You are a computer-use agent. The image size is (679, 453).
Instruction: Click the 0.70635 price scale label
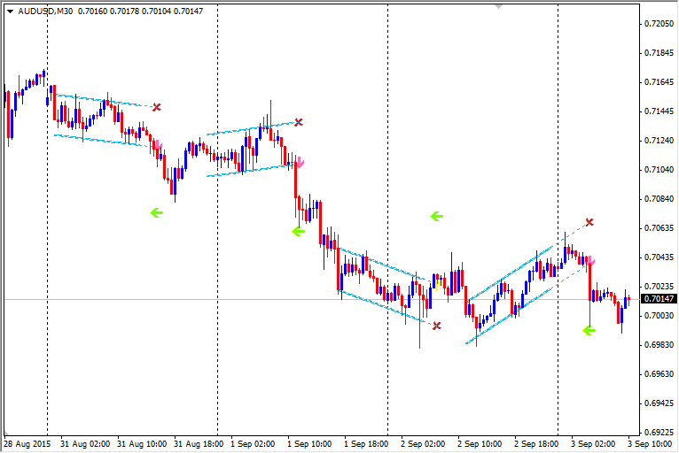659,227
